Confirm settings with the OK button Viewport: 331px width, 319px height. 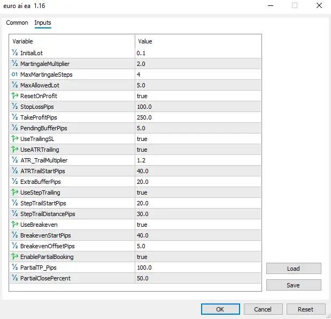[x=220, y=309]
